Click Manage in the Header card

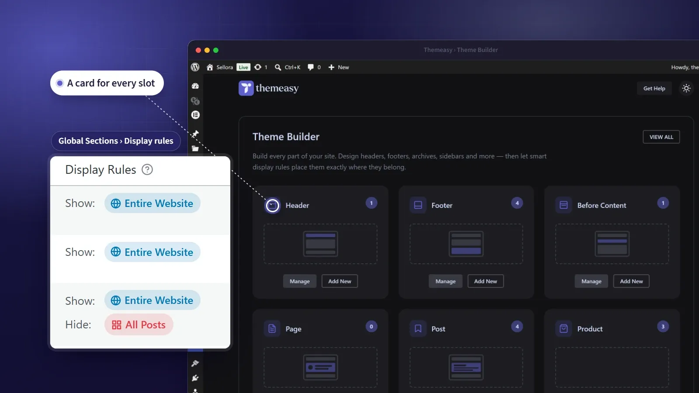click(300, 281)
